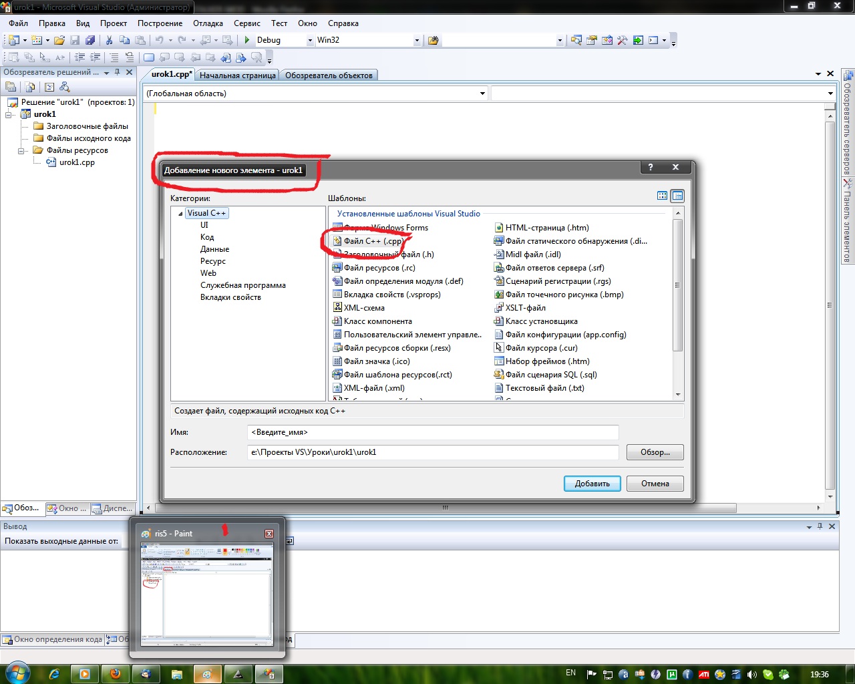Click the Отмена button
The width and height of the screenshot is (855, 684).
655,484
